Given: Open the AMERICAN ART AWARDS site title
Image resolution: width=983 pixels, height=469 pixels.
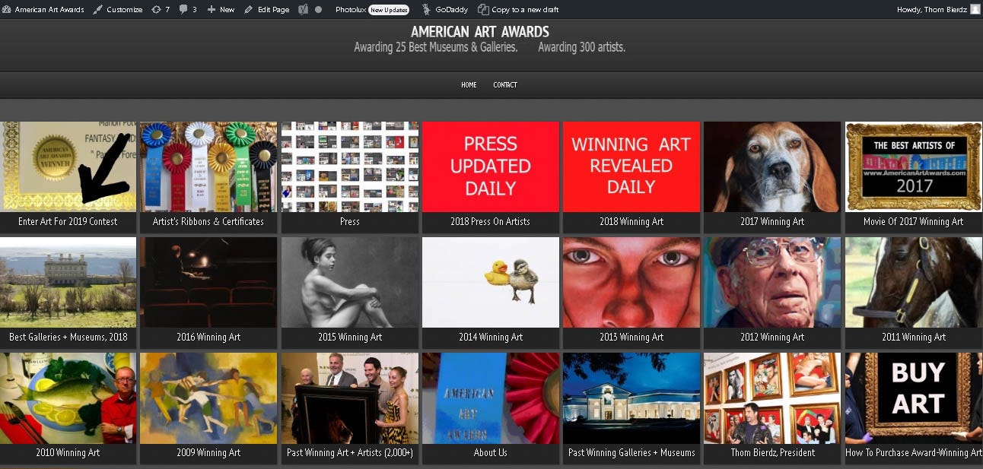Looking at the screenshot, I should tap(480, 32).
